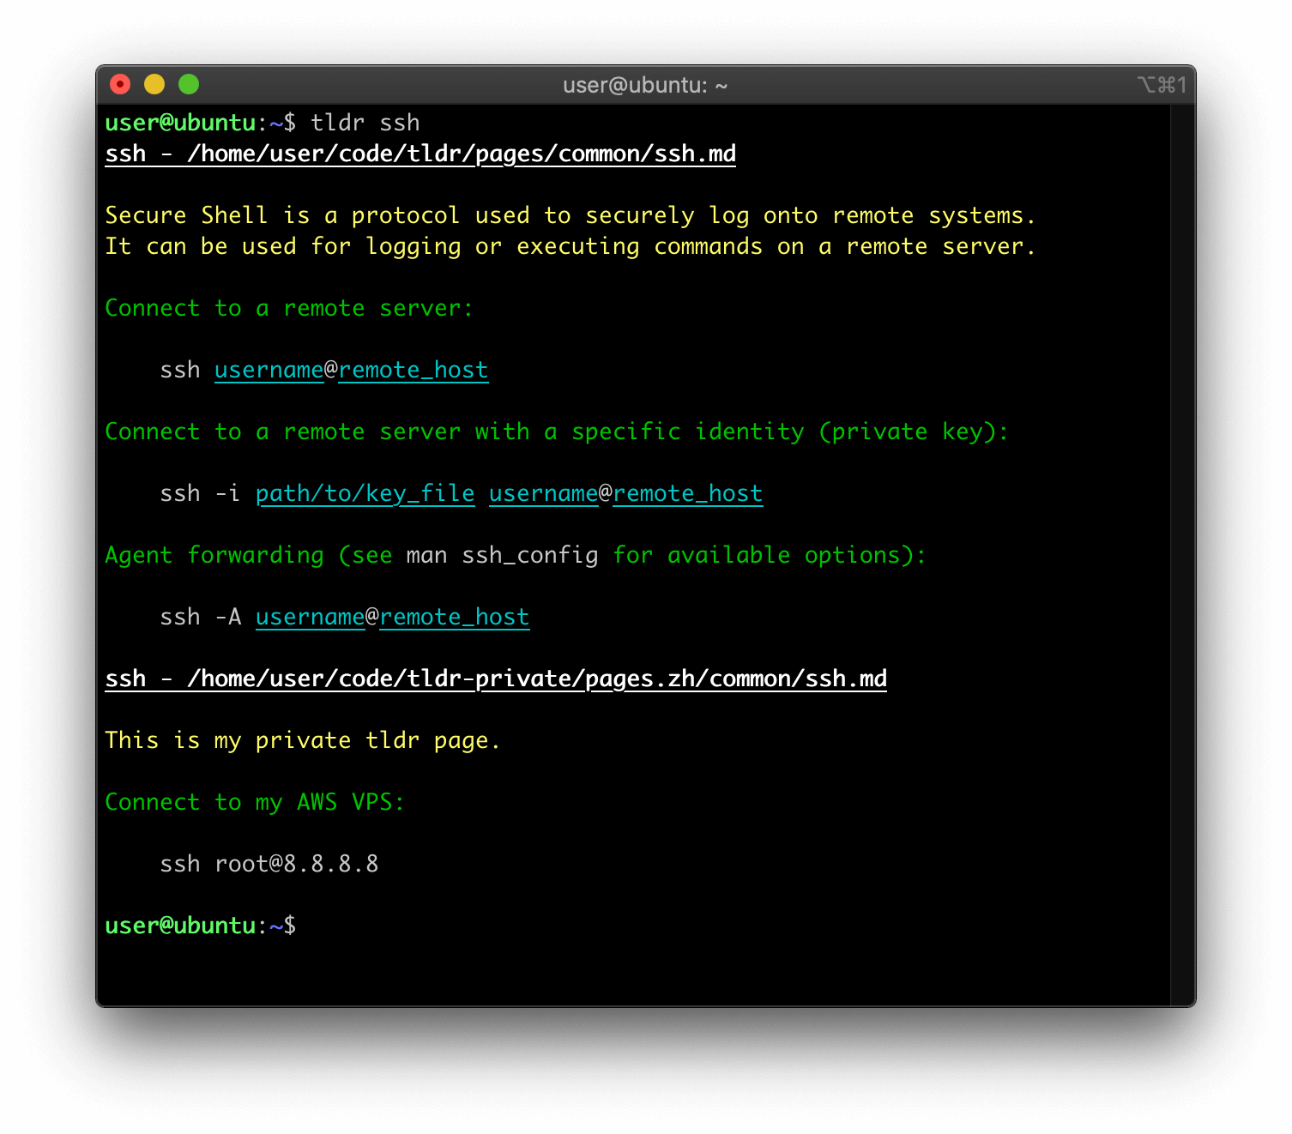Screen dimensions: 1292x1134
Task: Click the window title 'user@ubuntu: ~'
Action: pyautogui.click(x=645, y=85)
